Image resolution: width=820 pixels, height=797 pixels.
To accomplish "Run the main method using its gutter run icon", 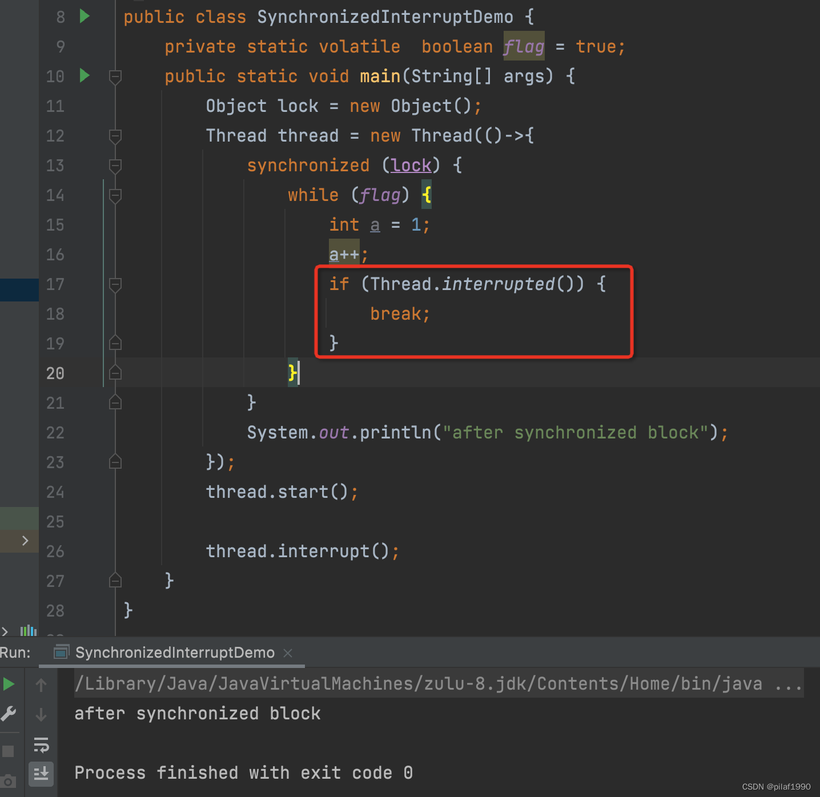I will pyautogui.click(x=84, y=76).
